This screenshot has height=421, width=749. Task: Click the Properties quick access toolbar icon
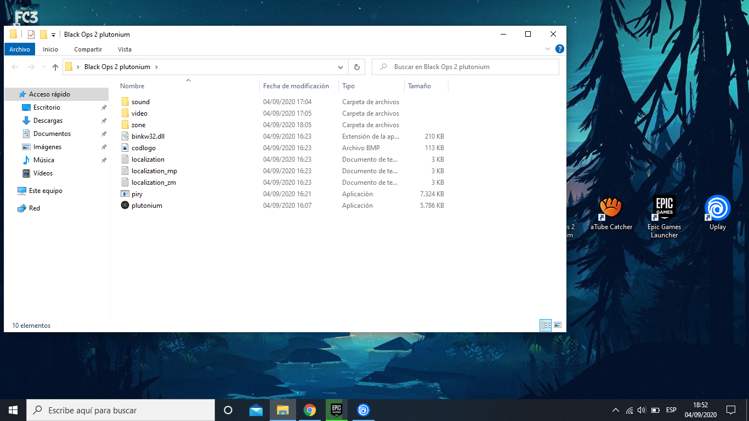pyautogui.click(x=31, y=34)
